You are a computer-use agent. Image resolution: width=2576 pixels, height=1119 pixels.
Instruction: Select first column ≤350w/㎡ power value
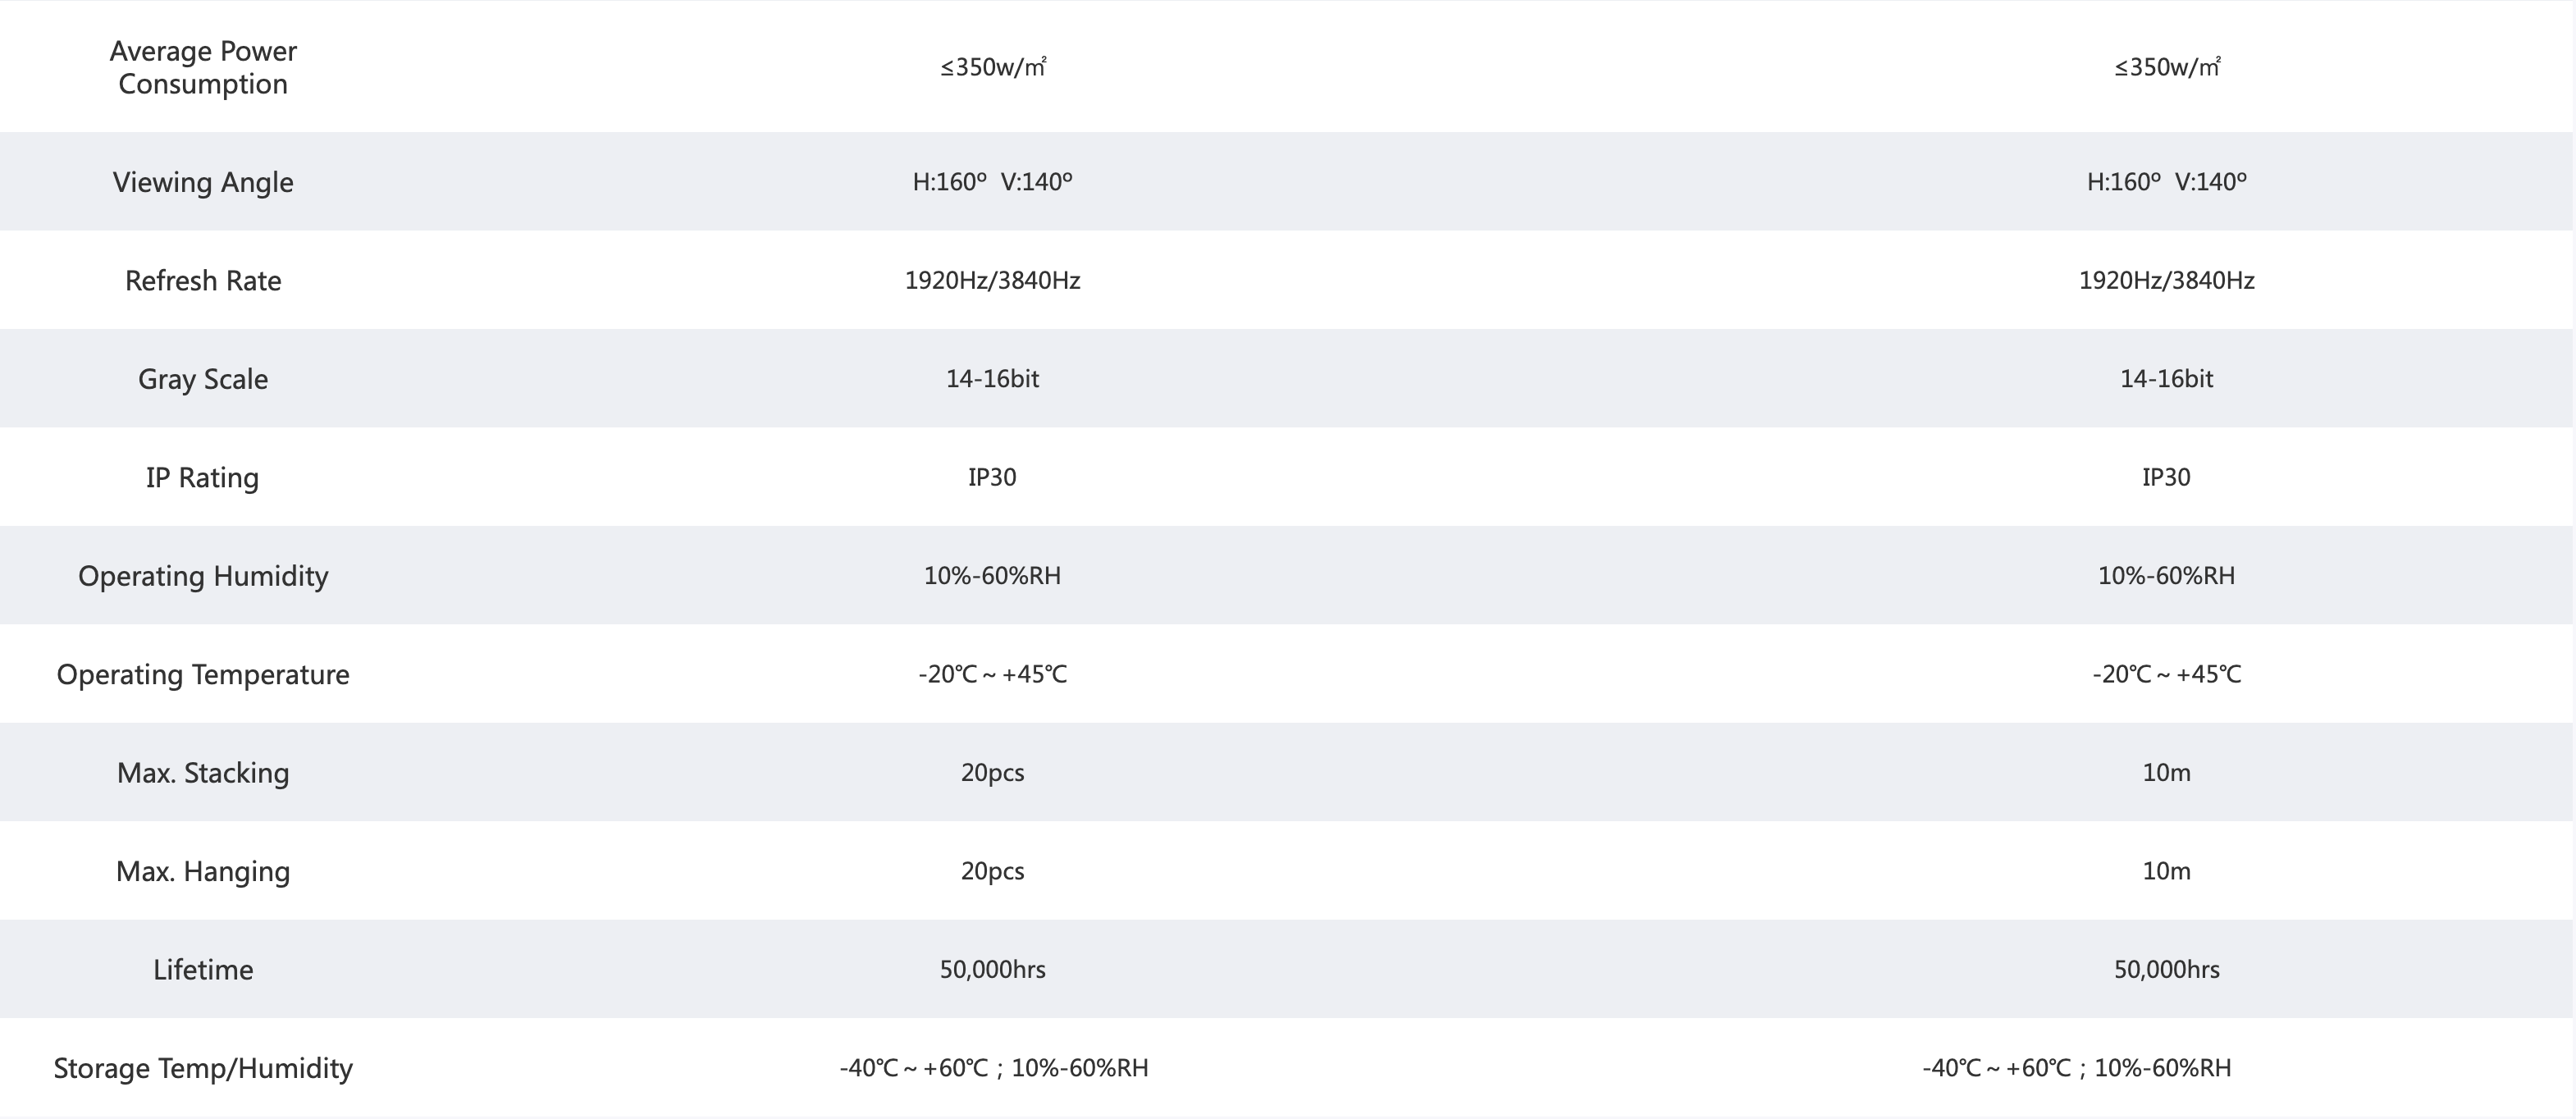[x=993, y=67]
